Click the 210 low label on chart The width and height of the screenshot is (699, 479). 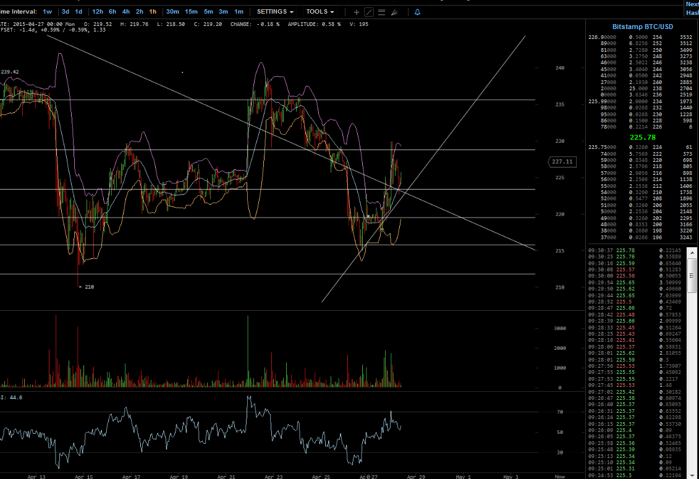89,287
